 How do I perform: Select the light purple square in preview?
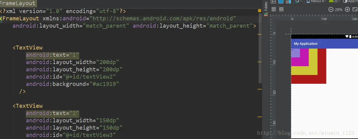(x=296, y=53)
